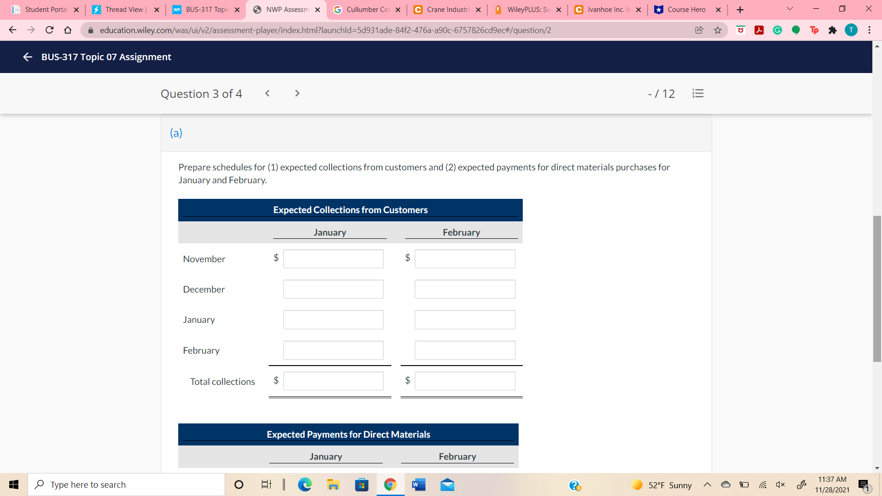Advance to the next question chevron
The image size is (882, 496).
[297, 93]
